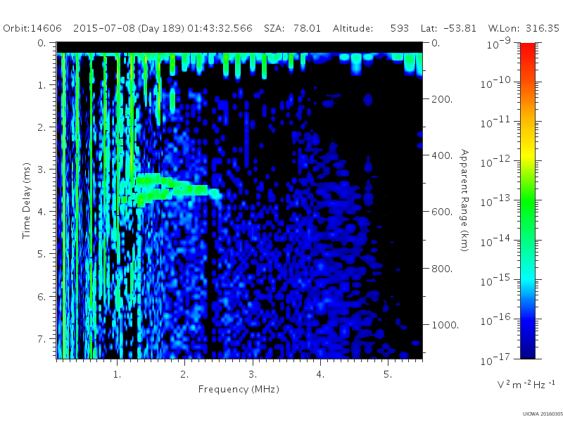Click the timestamp 01:43:32.566

(x=220, y=28)
